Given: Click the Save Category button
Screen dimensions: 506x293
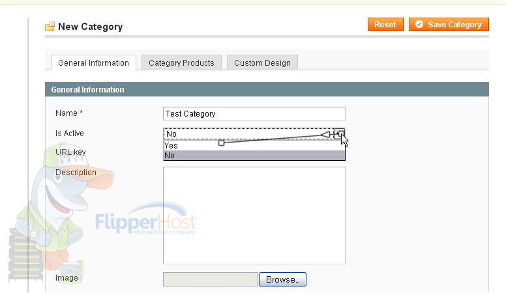Looking at the screenshot, I should click(x=449, y=25).
